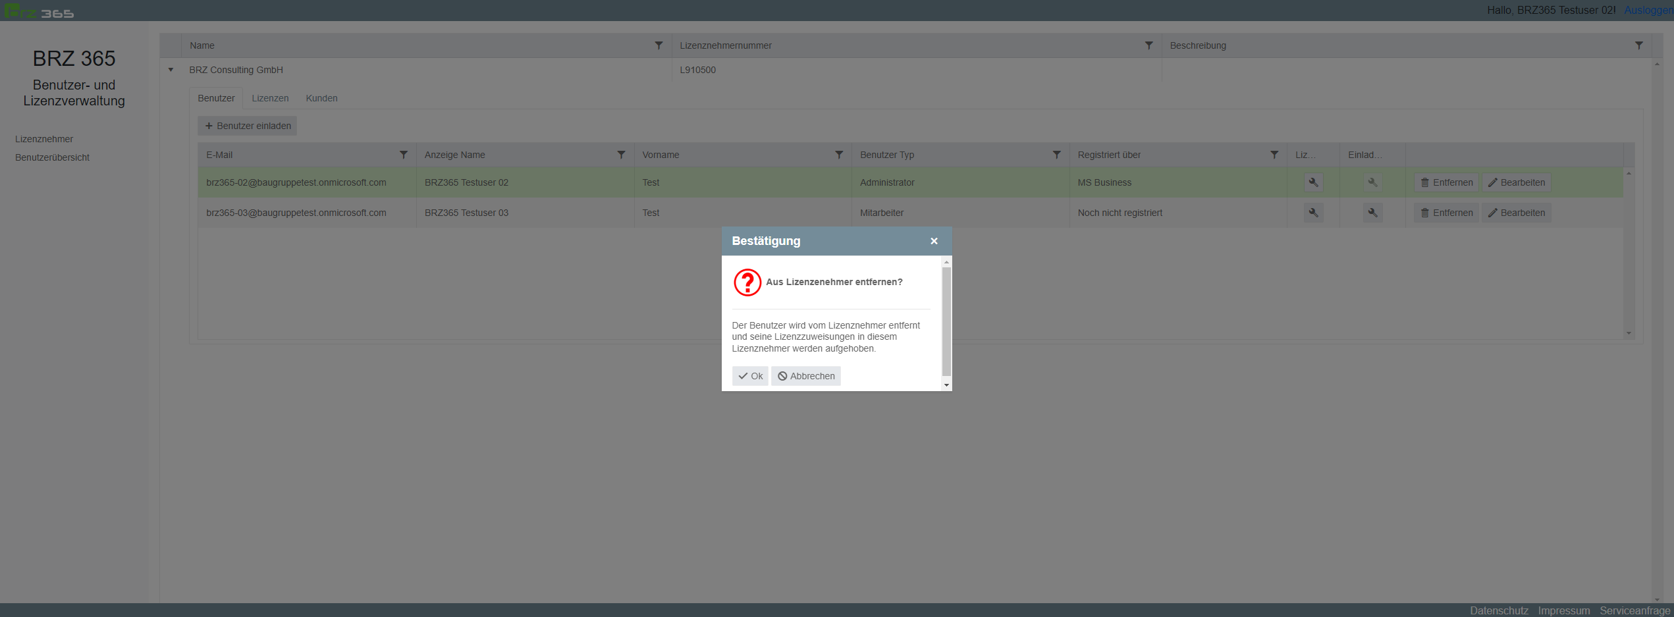The height and width of the screenshot is (617, 1674).
Task: Click Benutzer einladen button
Action: 248,126
